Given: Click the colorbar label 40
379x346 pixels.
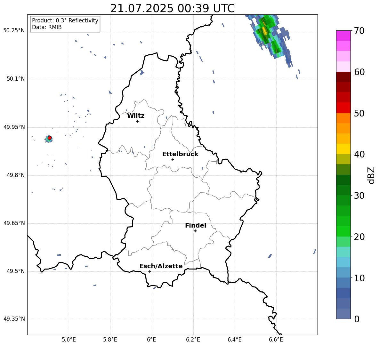Looking at the screenshot, I should click(359, 154).
